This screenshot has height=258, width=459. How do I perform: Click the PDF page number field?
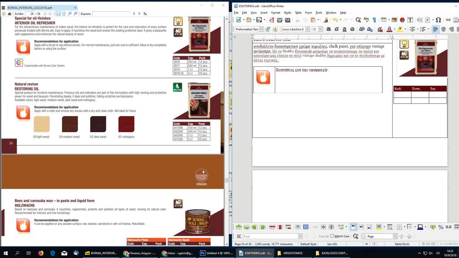(30, 14)
